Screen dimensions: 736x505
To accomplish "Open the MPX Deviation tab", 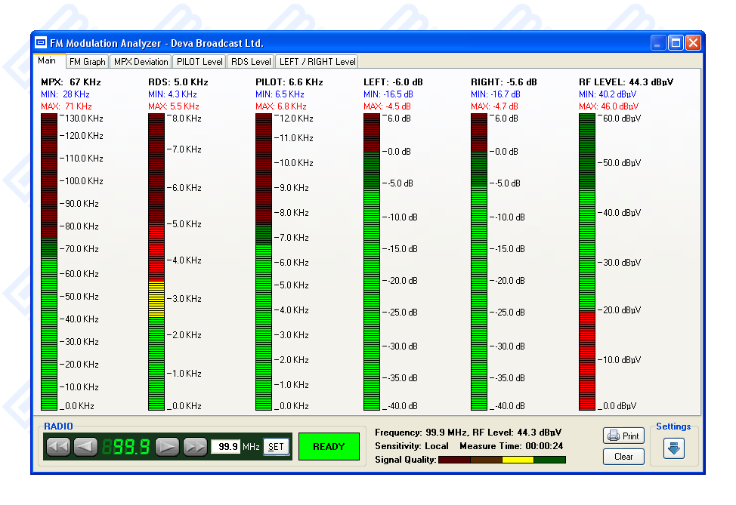I will [x=141, y=62].
